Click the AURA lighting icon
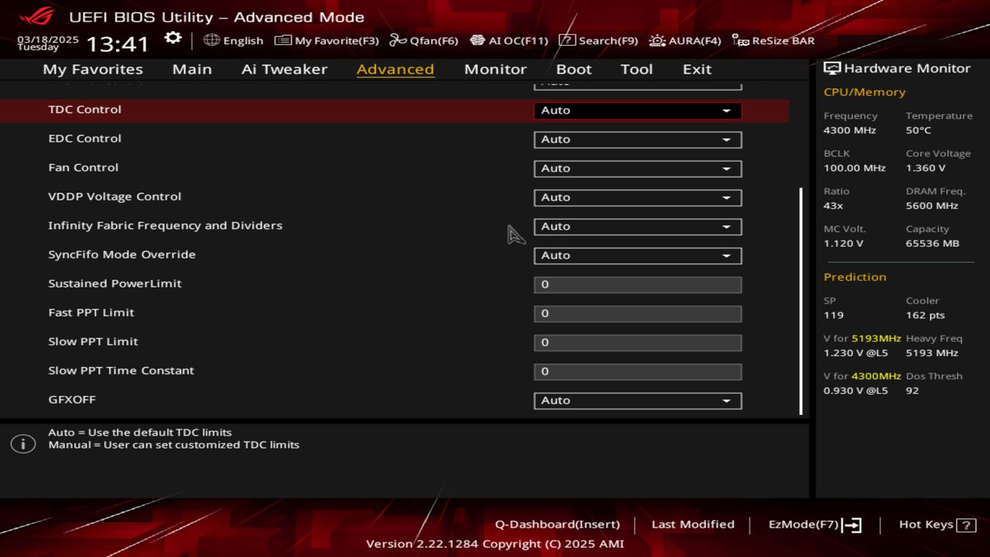Image resolution: width=990 pixels, height=557 pixels. coord(657,40)
